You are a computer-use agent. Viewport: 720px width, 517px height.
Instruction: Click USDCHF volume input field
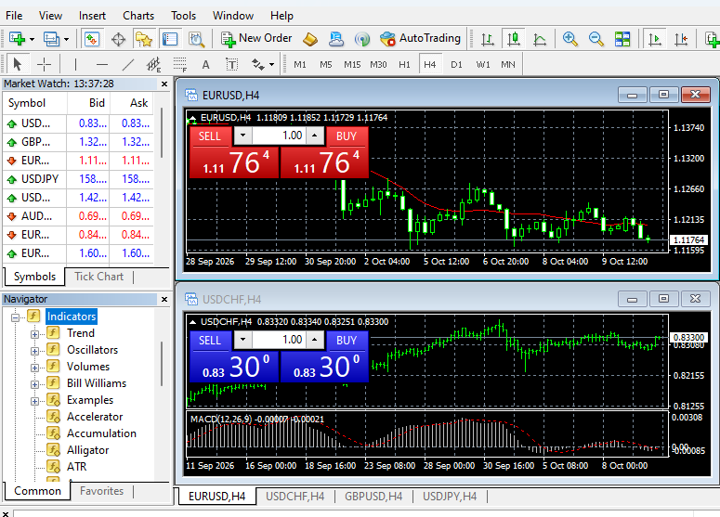pos(279,340)
